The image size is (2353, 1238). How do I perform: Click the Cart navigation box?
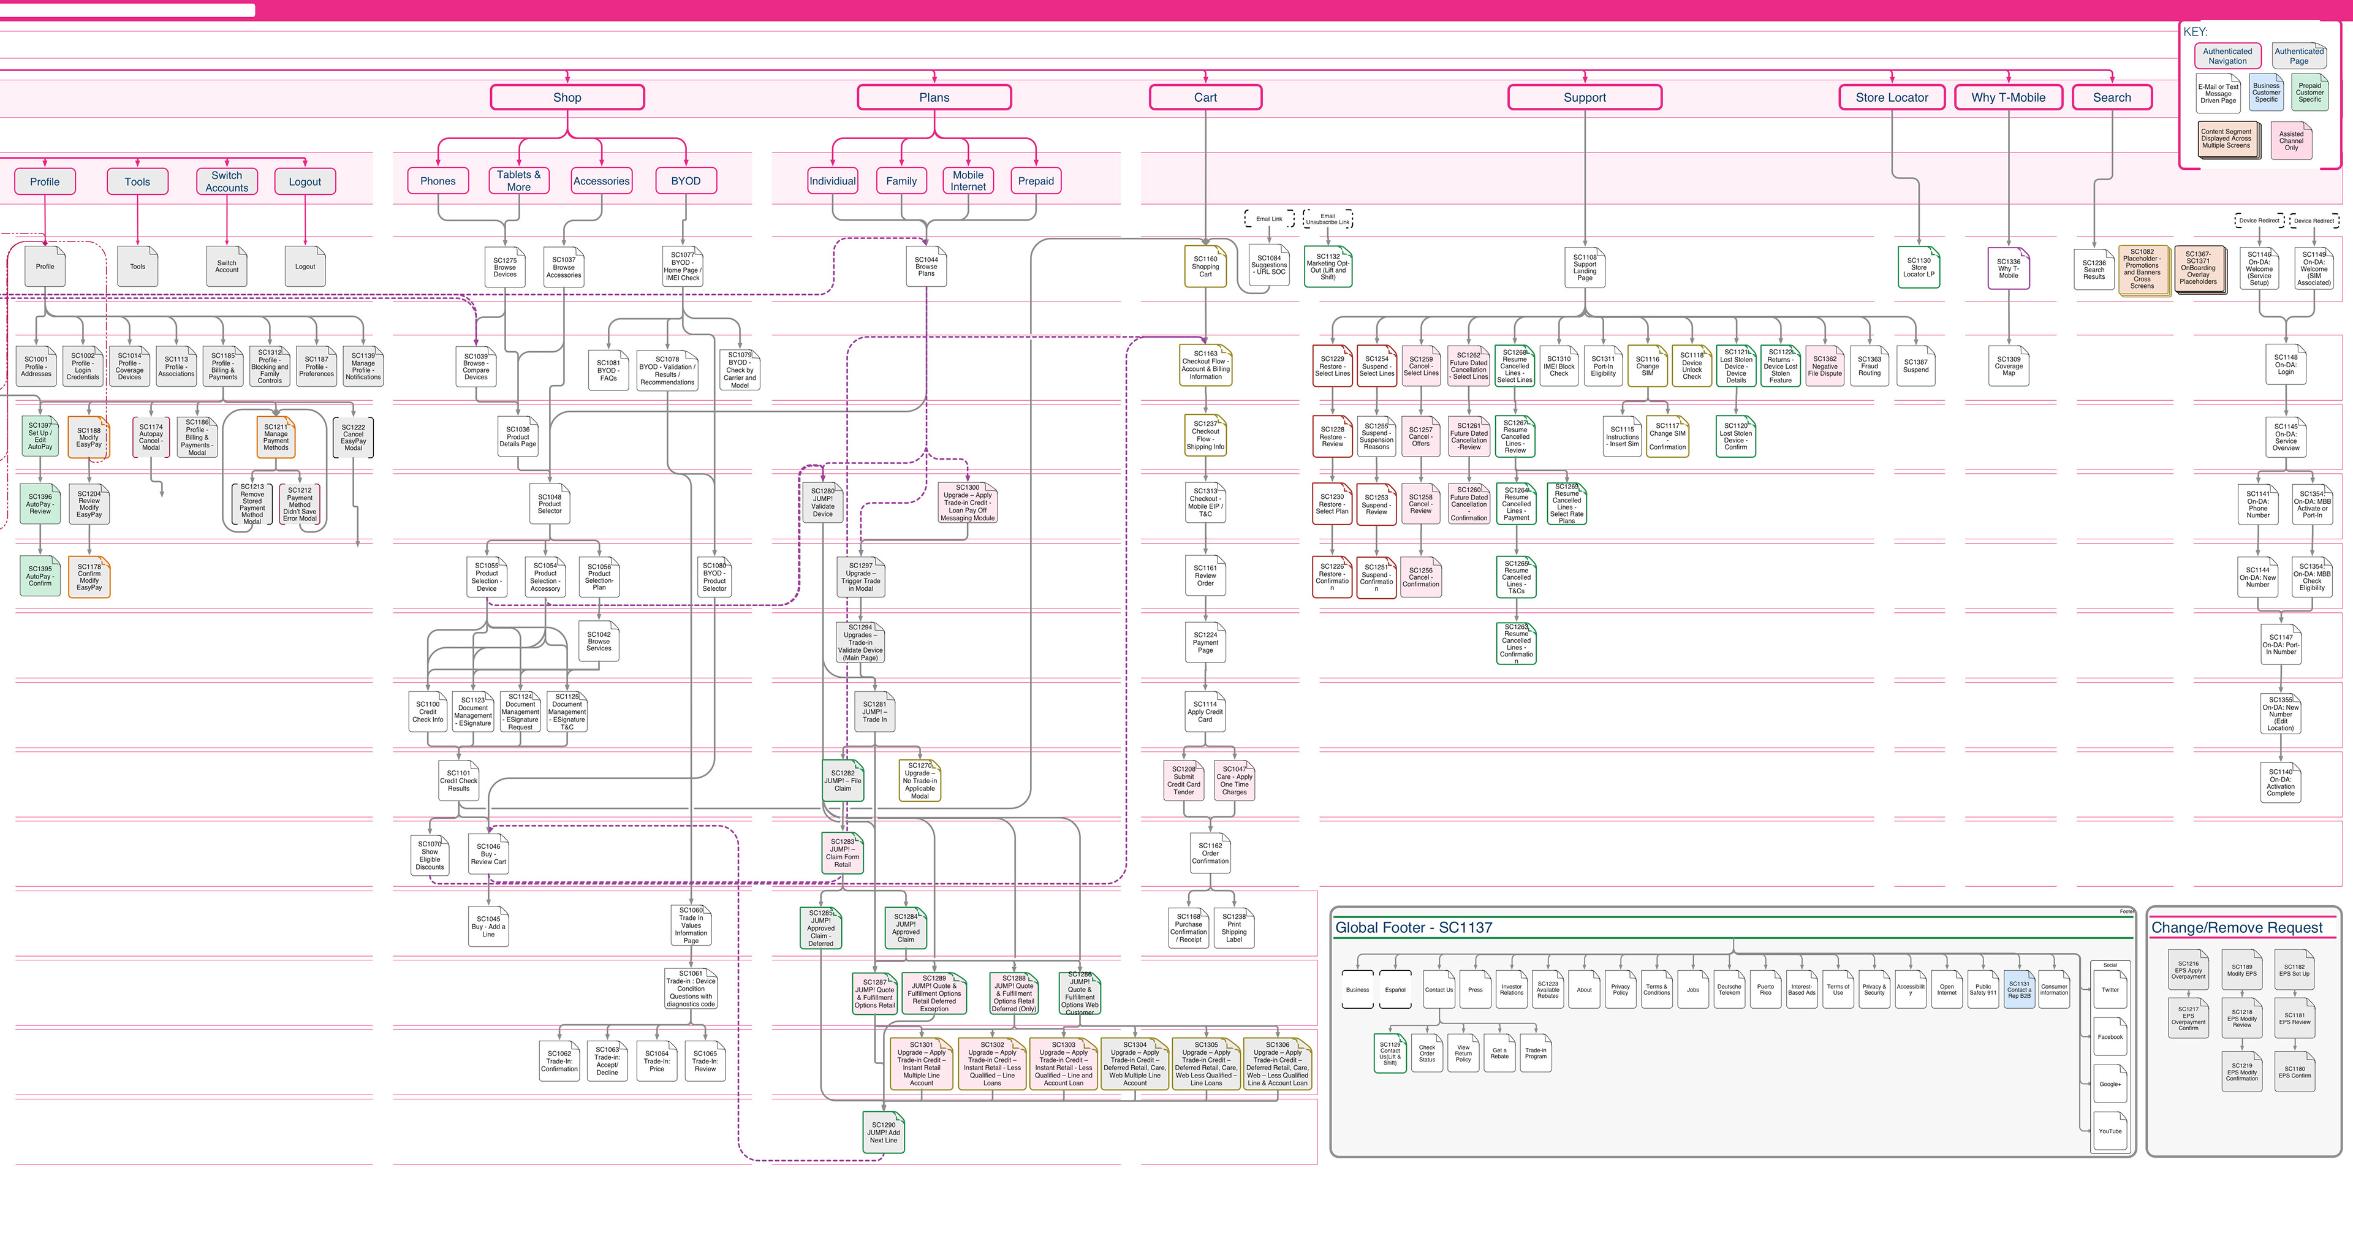point(1205,98)
